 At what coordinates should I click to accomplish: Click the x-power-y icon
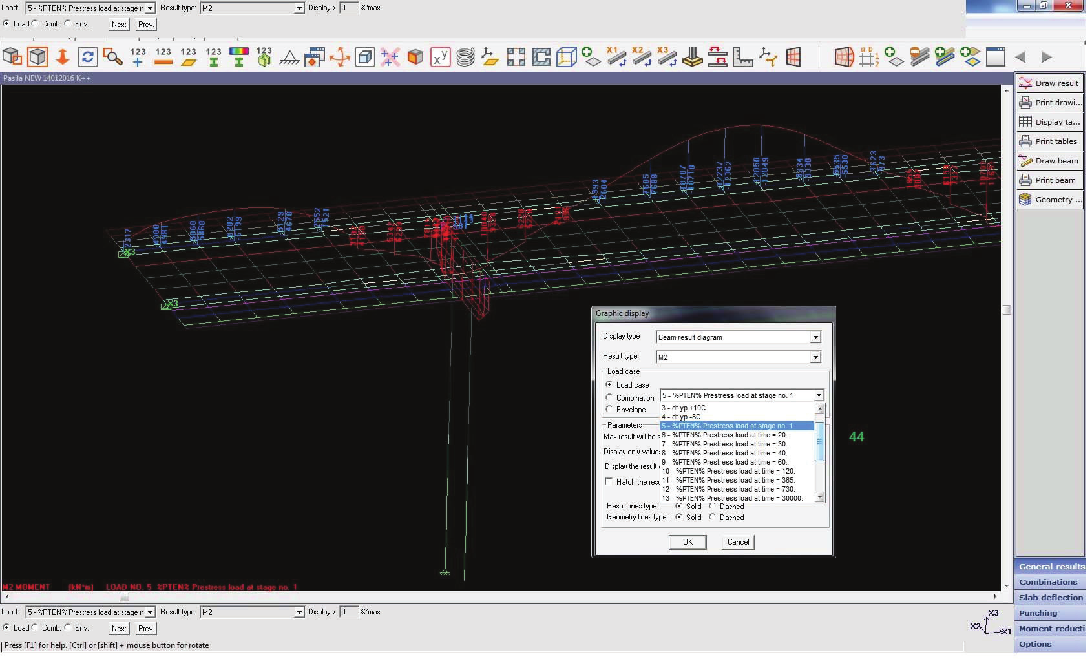point(441,57)
